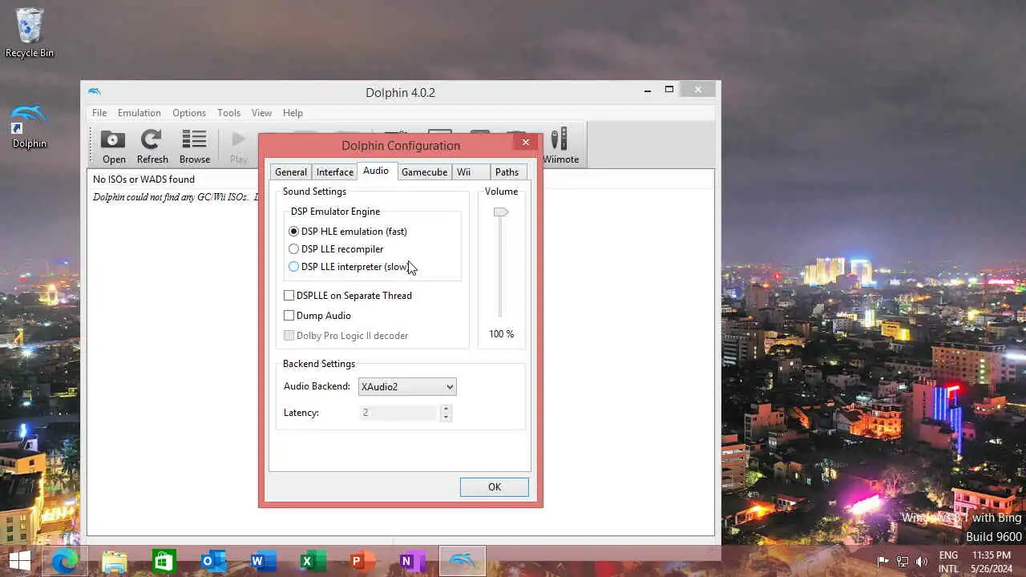Open the Windows Start button
Viewport: 1026px width, 577px height.
point(19,561)
